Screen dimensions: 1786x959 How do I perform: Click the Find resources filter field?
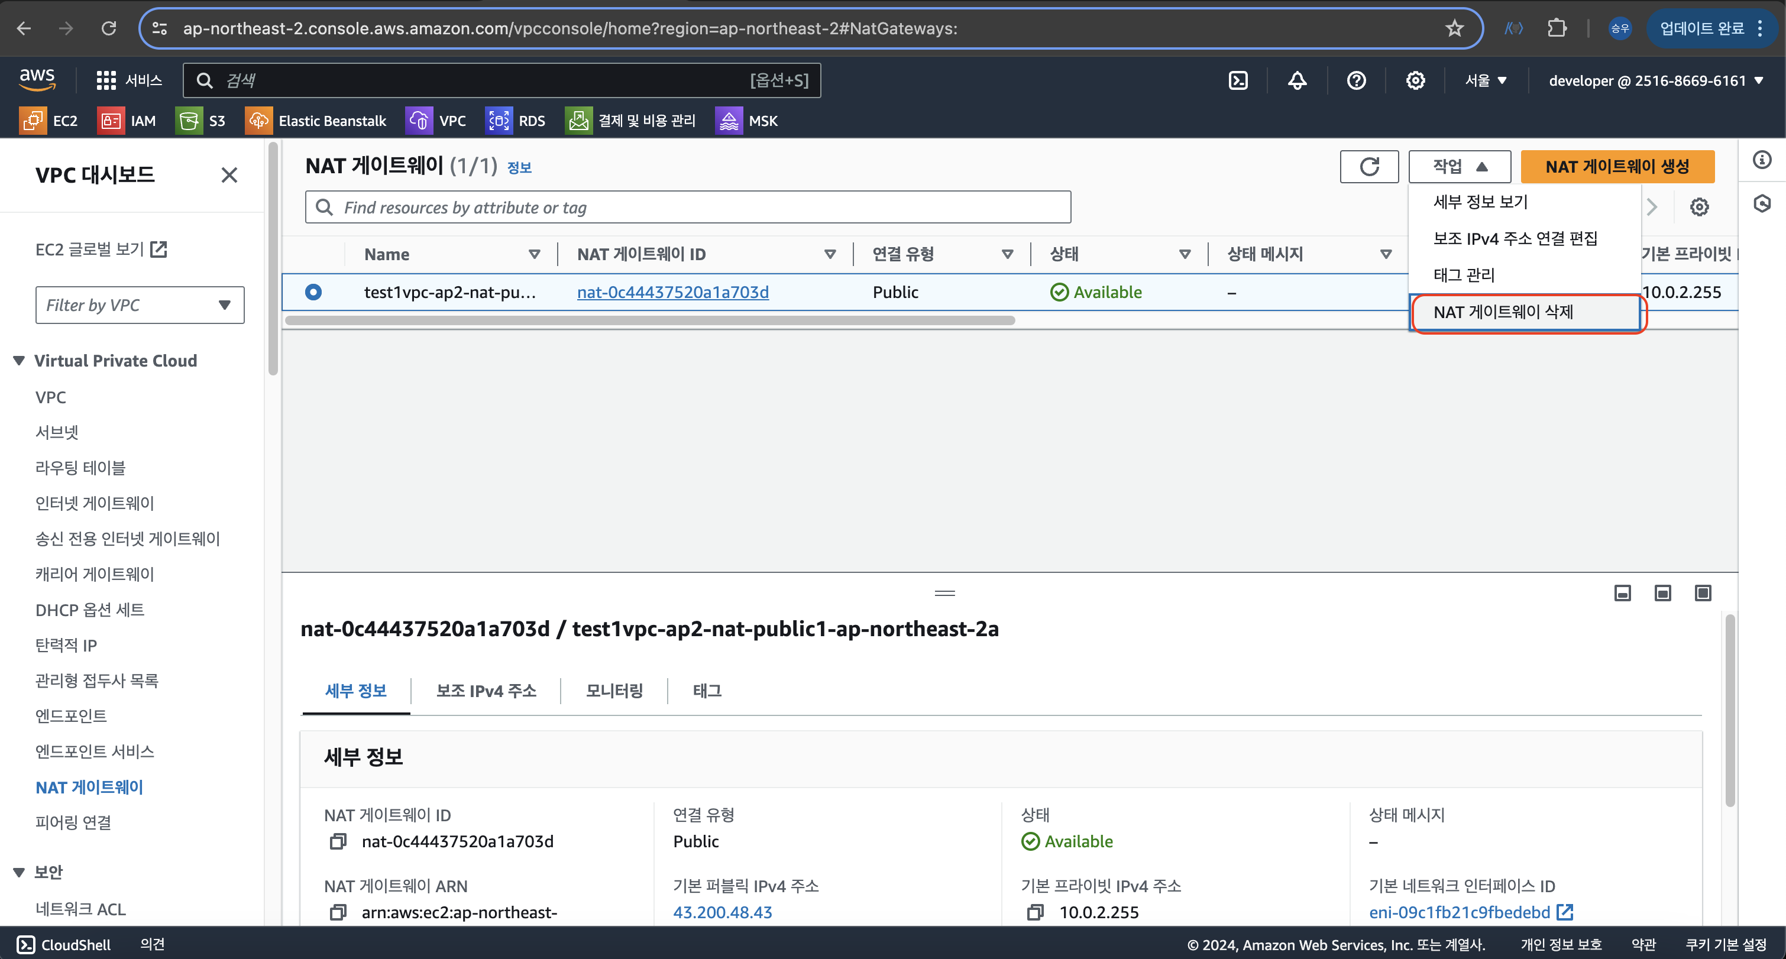pos(688,207)
